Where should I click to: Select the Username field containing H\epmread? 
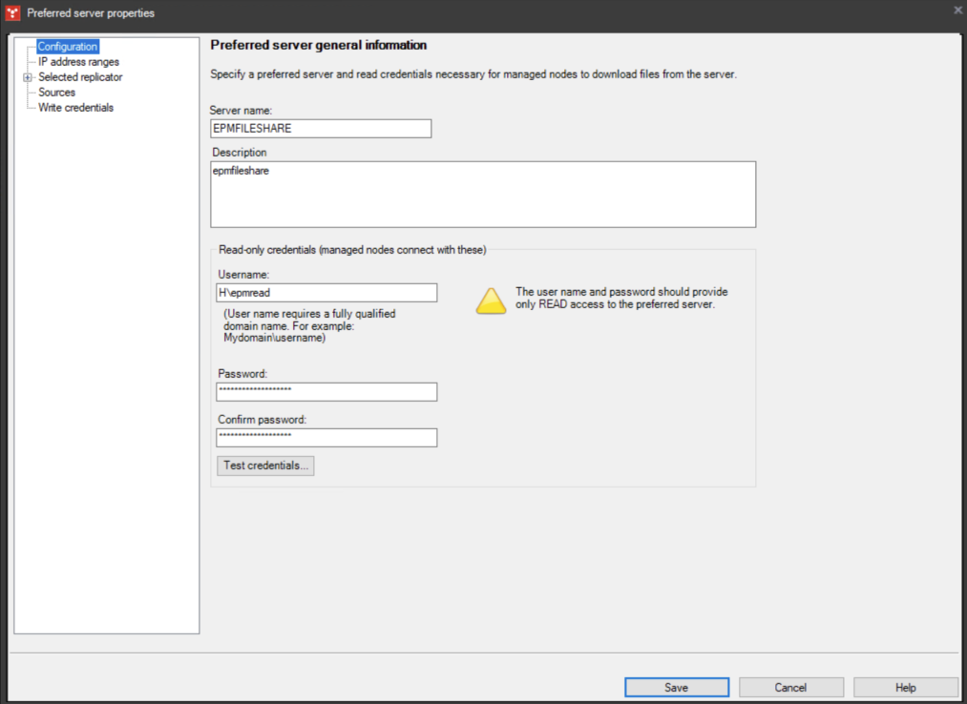click(x=326, y=292)
